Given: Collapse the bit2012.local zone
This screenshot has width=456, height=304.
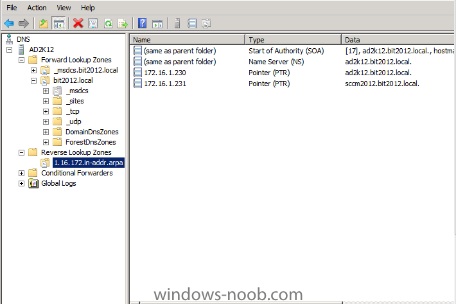Looking at the screenshot, I should click(34, 80).
